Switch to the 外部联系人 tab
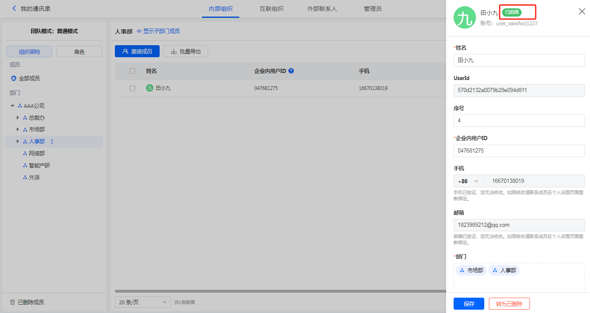590x313 pixels. (x=322, y=9)
